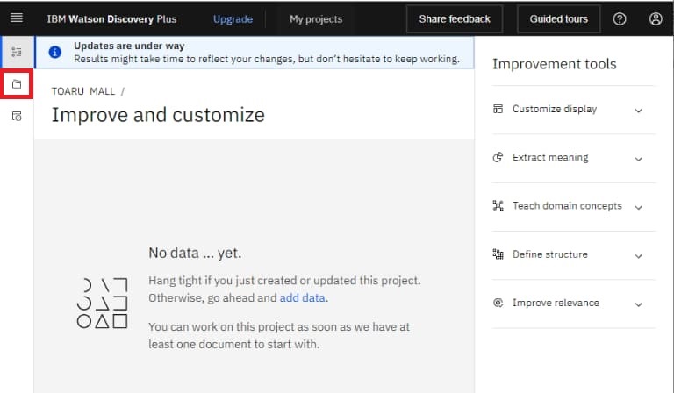Click the Extract meaning icon

pyautogui.click(x=498, y=158)
